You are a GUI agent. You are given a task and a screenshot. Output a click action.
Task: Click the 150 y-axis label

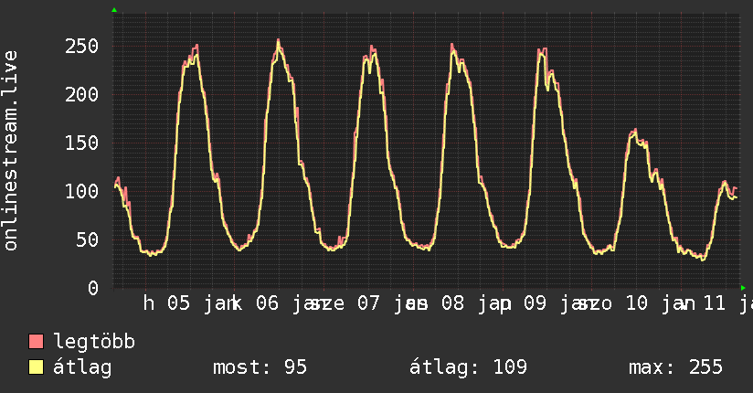pyautogui.click(x=81, y=143)
